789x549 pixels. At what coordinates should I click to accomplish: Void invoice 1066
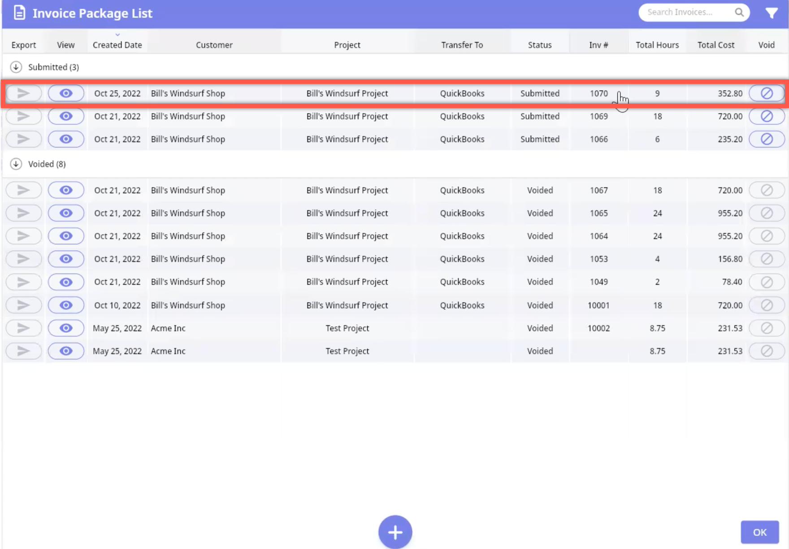767,139
